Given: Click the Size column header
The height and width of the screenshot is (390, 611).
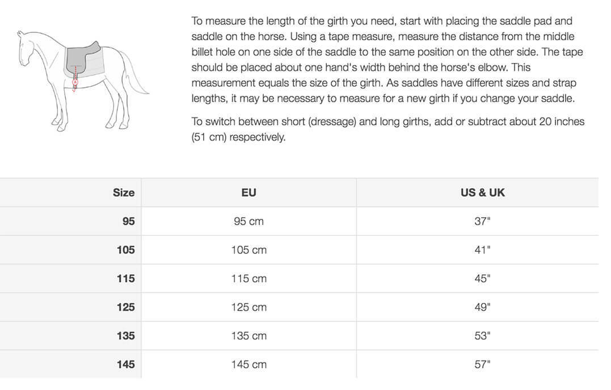Looking at the screenshot, I should pyautogui.click(x=124, y=193).
